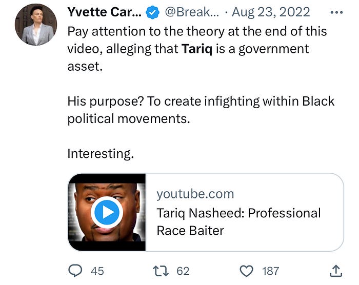Viewport: 359px width, 285px height.
Task: Open the Tariq Nasheed: Professional Race Baiter title
Action: [238, 221]
